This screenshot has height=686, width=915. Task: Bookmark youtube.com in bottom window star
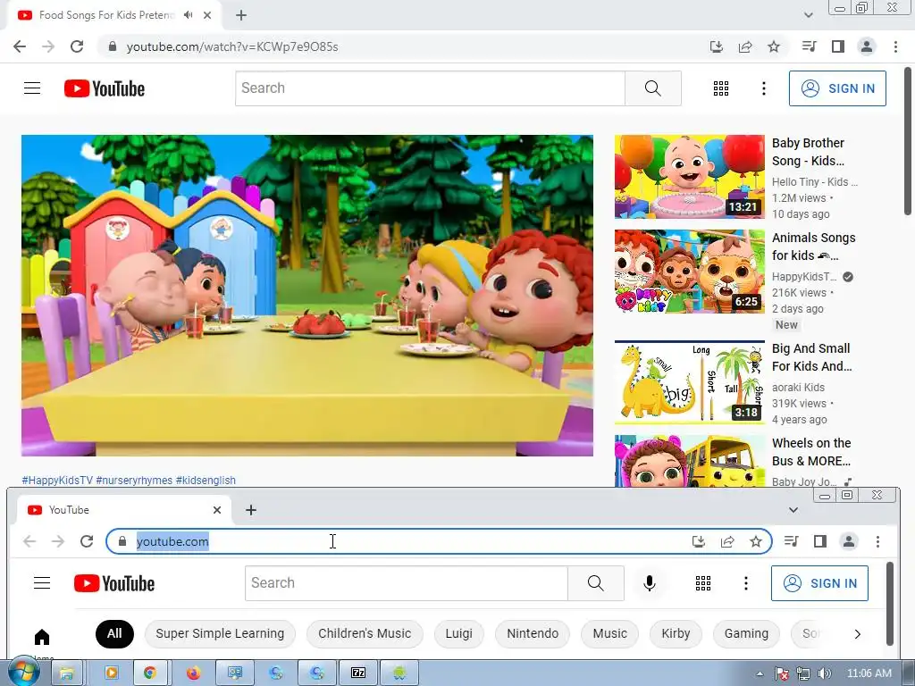coord(756,541)
